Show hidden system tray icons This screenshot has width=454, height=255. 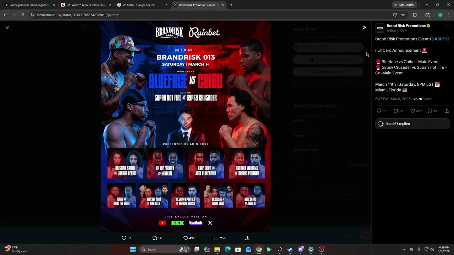404,249
